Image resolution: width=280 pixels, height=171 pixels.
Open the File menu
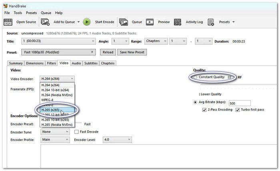click(7, 13)
